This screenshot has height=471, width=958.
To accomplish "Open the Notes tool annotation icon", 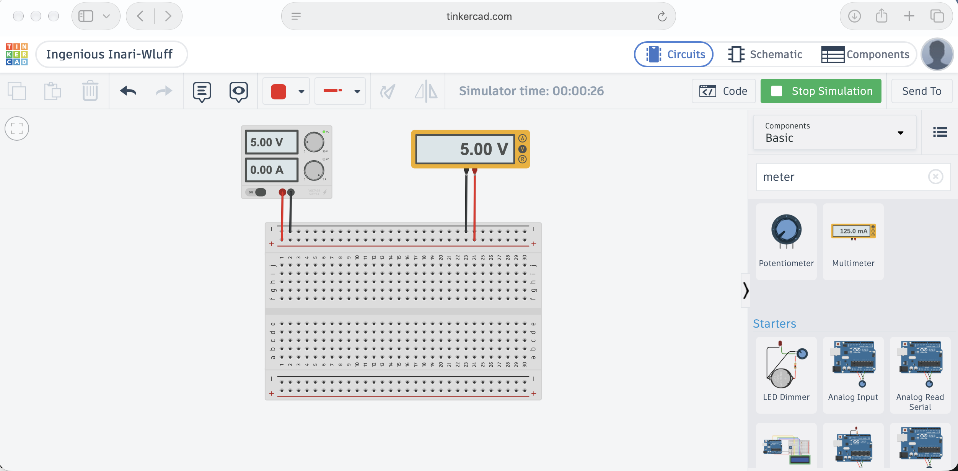I will point(202,92).
